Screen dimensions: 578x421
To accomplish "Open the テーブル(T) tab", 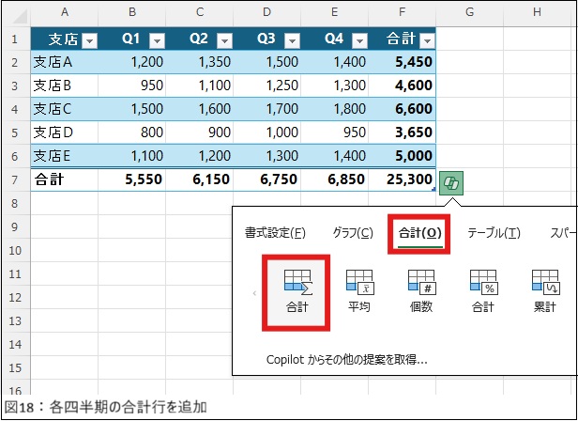I will click(x=494, y=232).
